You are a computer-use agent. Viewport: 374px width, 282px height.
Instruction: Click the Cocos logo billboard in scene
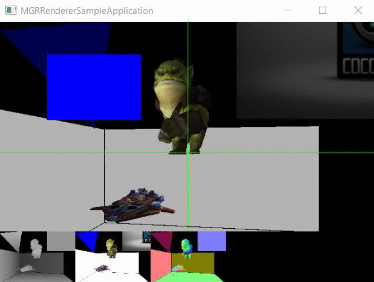click(305, 70)
